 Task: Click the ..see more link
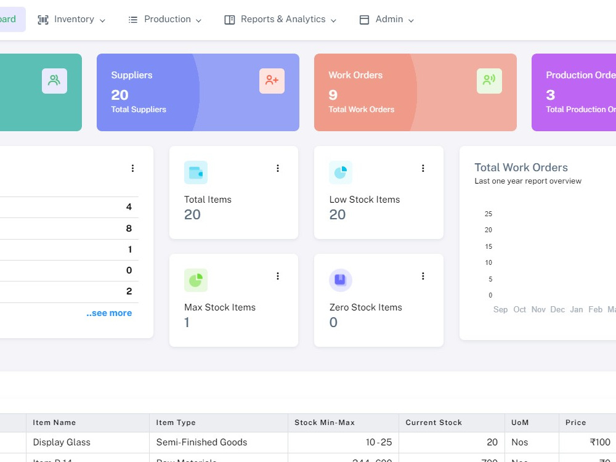tap(109, 313)
